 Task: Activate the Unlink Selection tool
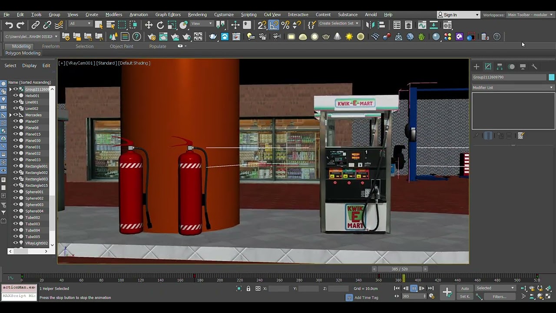tap(47, 25)
